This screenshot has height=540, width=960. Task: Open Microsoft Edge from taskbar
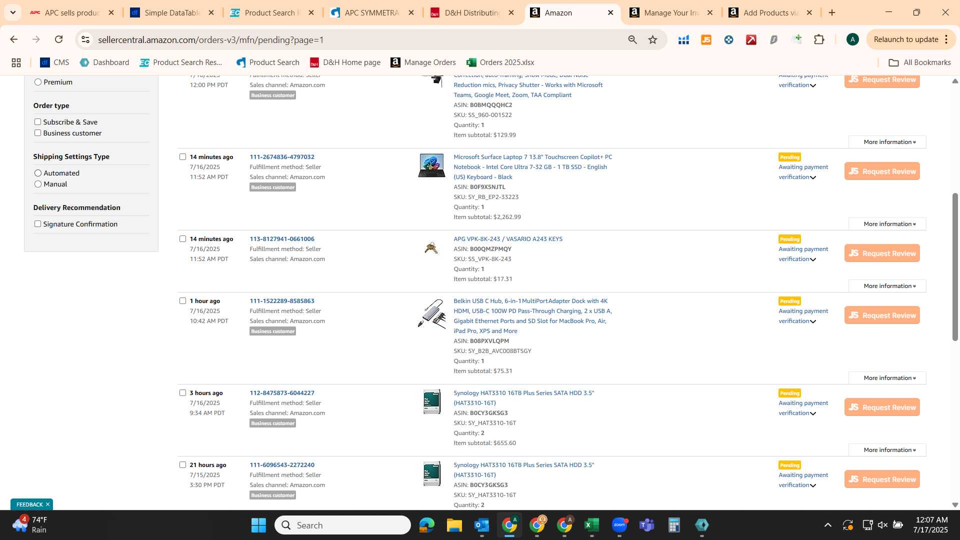coord(426,525)
